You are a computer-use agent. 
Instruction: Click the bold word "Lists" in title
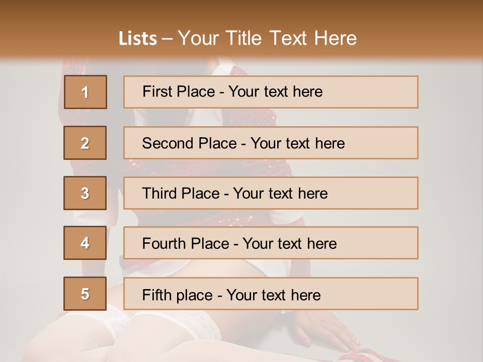(138, 39)
